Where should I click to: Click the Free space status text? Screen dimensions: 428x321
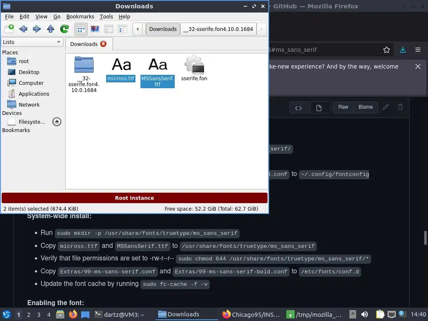pos(211,209)
